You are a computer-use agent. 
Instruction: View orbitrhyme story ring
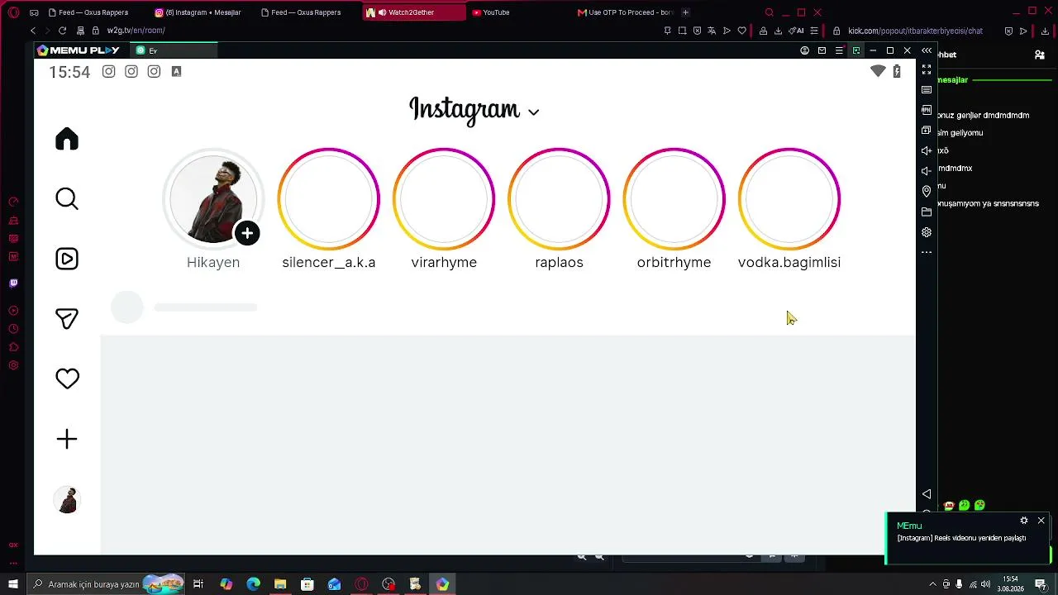[x=674, y=199]
